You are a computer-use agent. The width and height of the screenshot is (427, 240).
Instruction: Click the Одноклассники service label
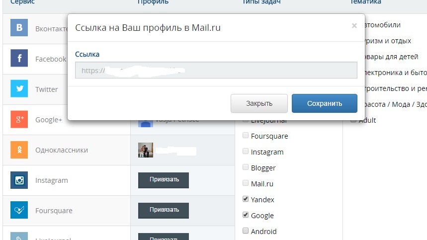tap(62, 150)
